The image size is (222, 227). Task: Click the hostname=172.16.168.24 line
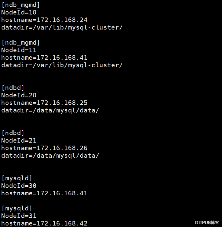coord(44,20)
